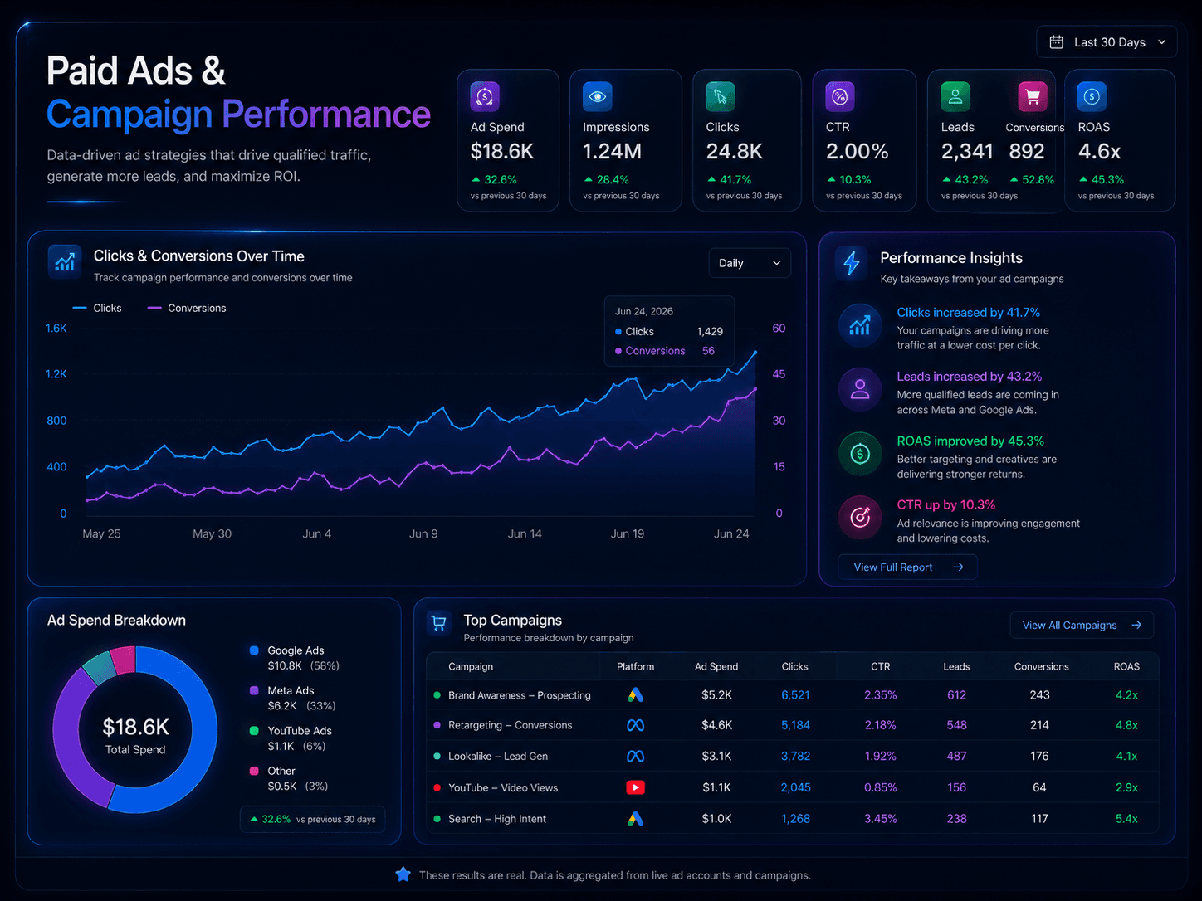1202x901 pixels.
Task: Click the calendar icon beside Last 30 Days
Action: coord(1056,42)
